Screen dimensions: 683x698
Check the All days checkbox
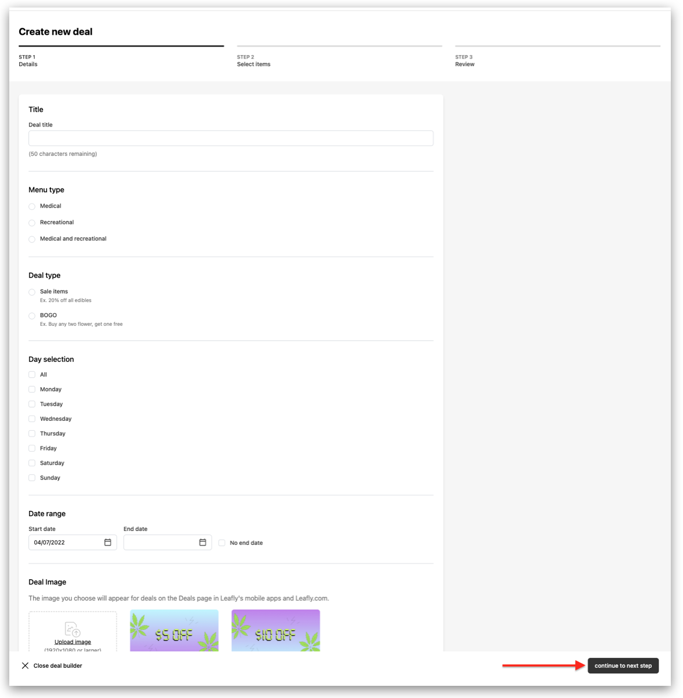tap(32, 375)
